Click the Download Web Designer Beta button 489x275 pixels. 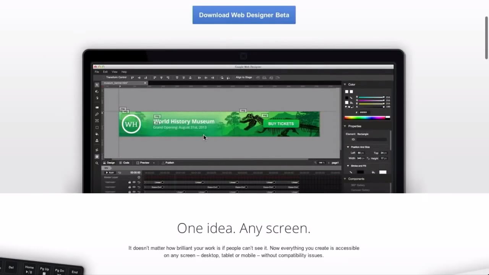click(x=244, y=15)
